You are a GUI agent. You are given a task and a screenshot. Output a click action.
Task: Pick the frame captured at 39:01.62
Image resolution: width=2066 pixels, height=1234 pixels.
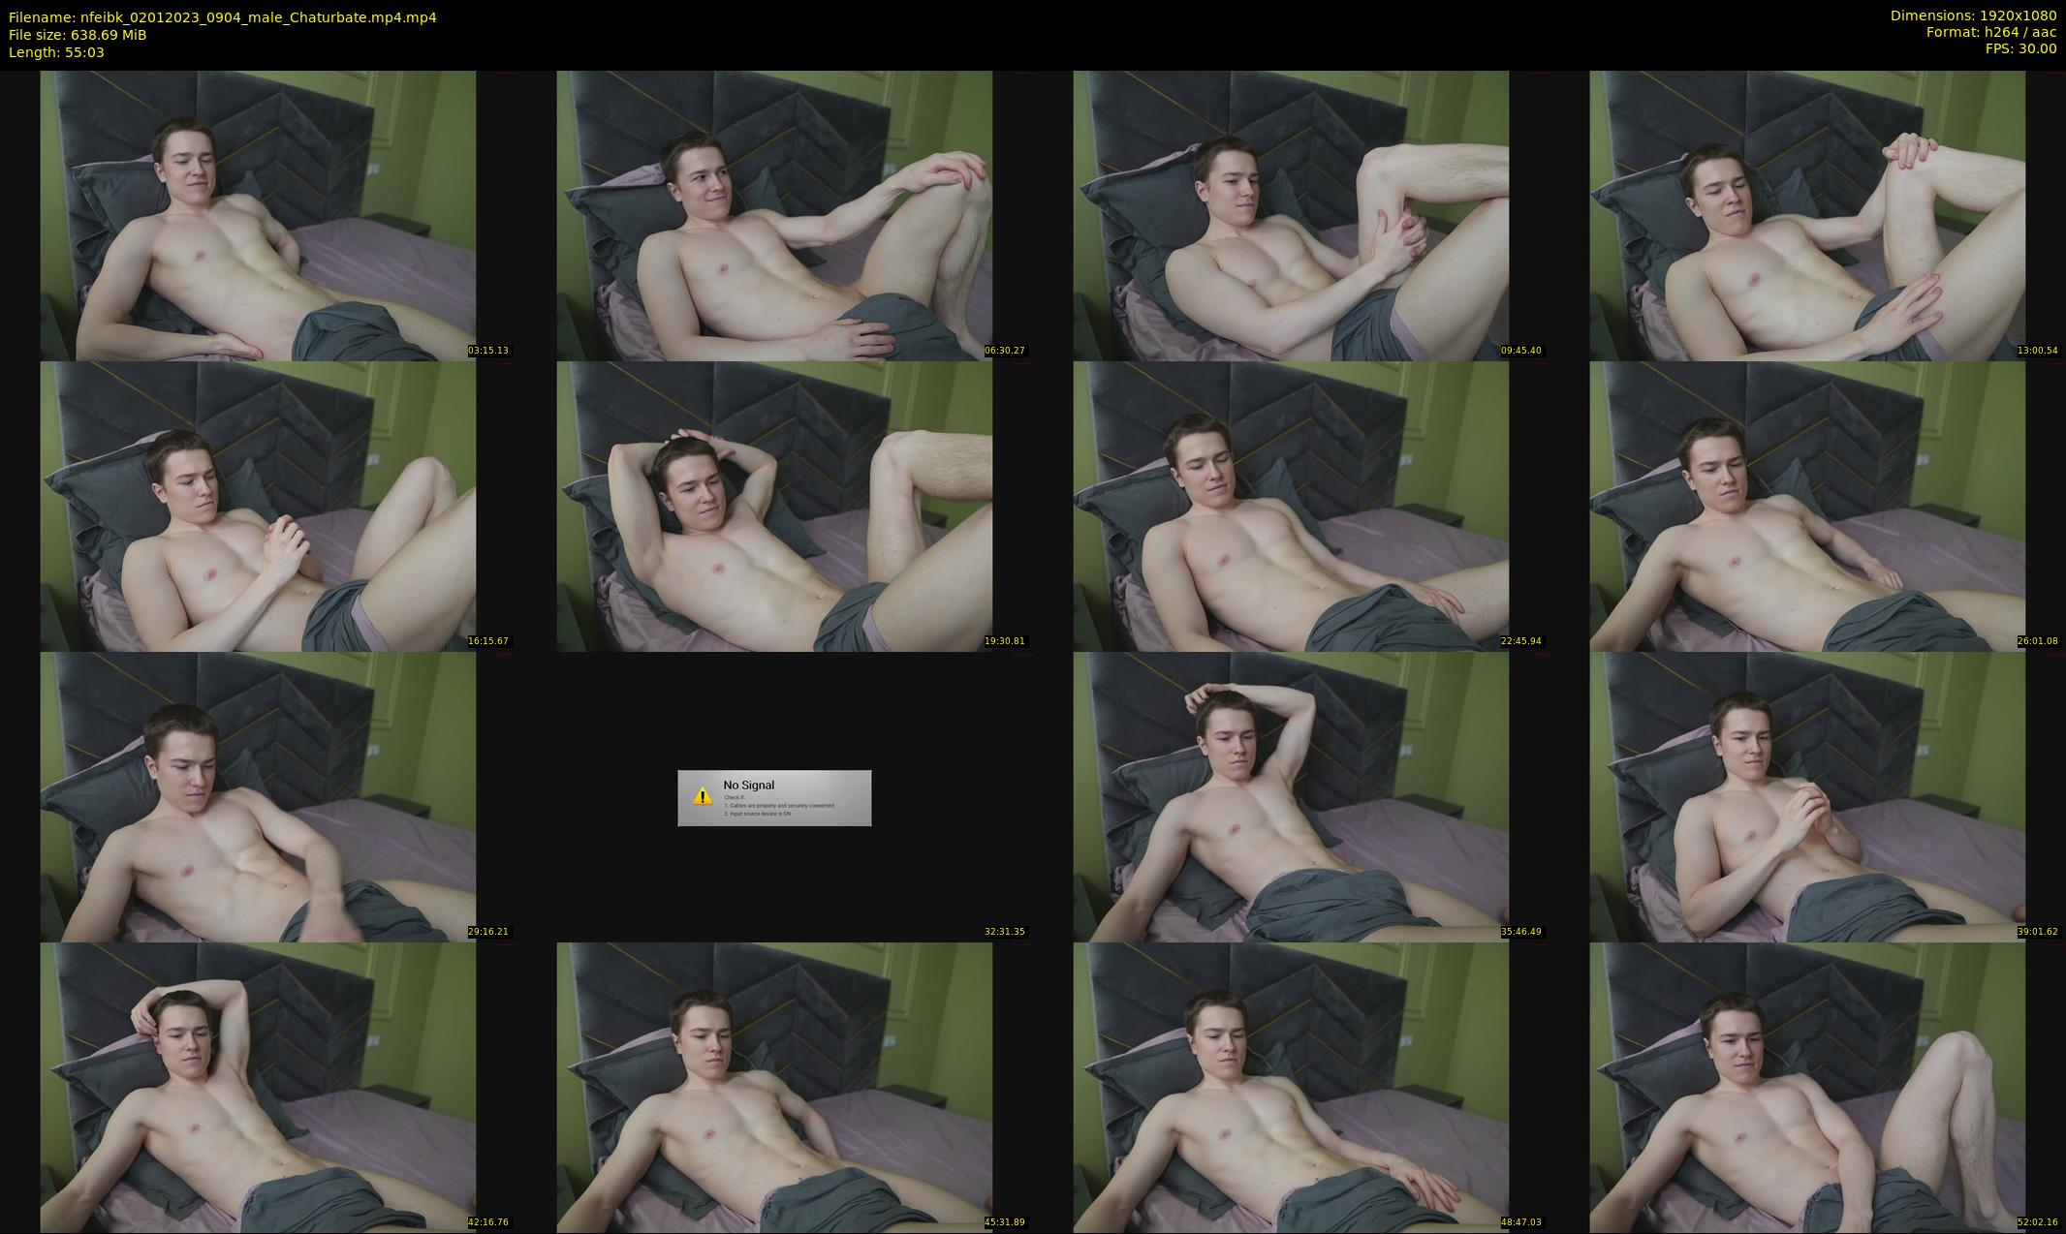coord(1807,796)
